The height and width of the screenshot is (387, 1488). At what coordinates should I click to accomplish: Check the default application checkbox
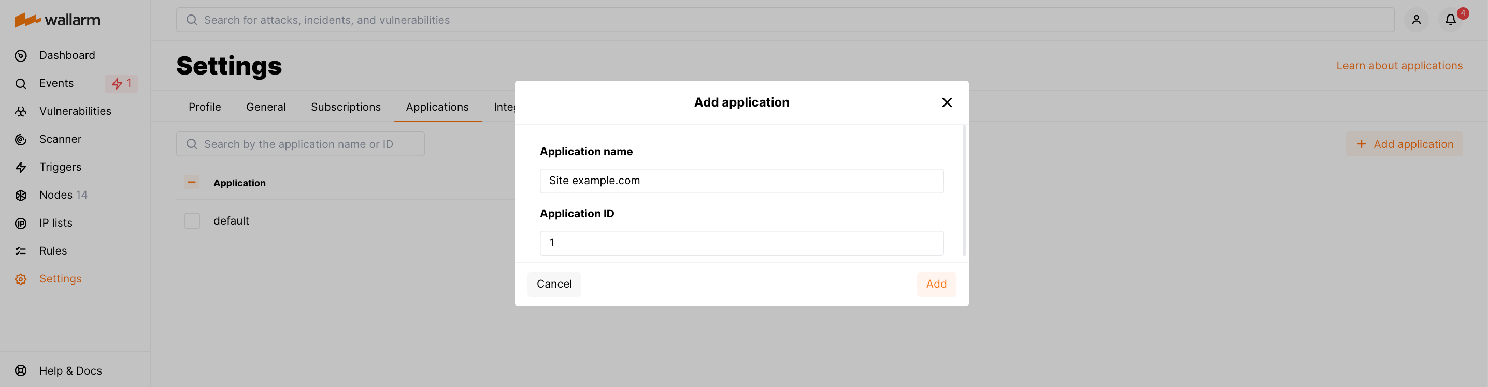tap(192, 221)
